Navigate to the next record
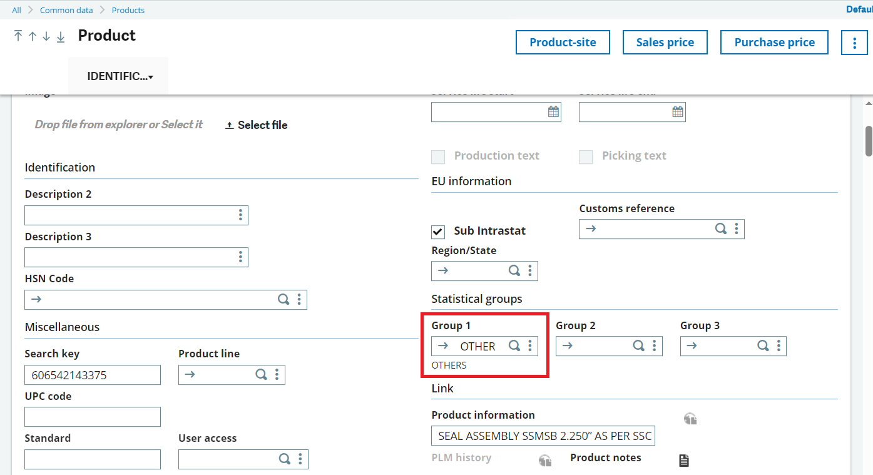The width and height of the screenshot is (873, 475). point(46,36)
